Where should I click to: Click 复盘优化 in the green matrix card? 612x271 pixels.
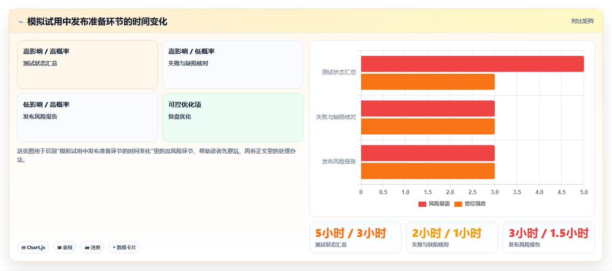click(x=180, y=117)
